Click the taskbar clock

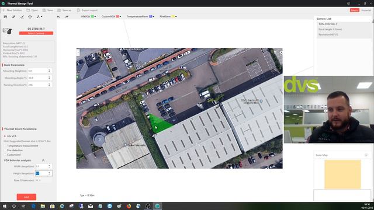367,206
